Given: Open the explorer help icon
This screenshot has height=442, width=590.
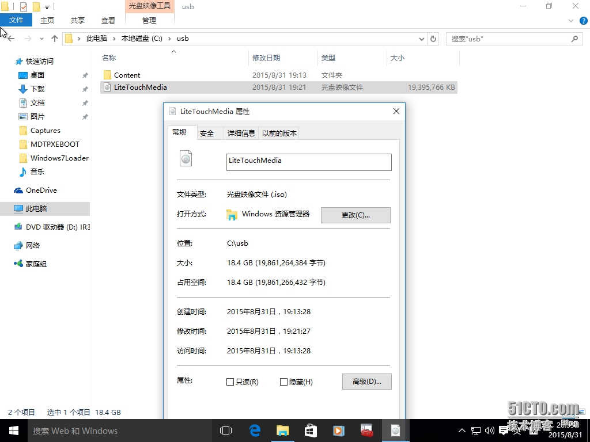Looking at the screenshot, I should tap(583, 21).
